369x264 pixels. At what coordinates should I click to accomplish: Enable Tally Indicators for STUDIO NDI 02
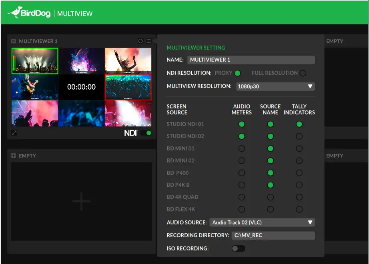[x=299, y=136]
